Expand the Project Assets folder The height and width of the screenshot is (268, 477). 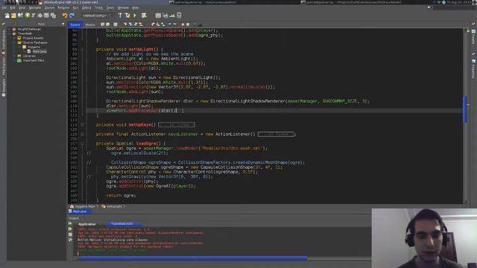pyautogui.click(x=15, y=38)
